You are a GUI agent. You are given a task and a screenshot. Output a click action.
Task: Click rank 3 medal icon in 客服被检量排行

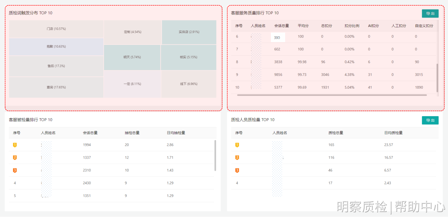coord(15,171)
